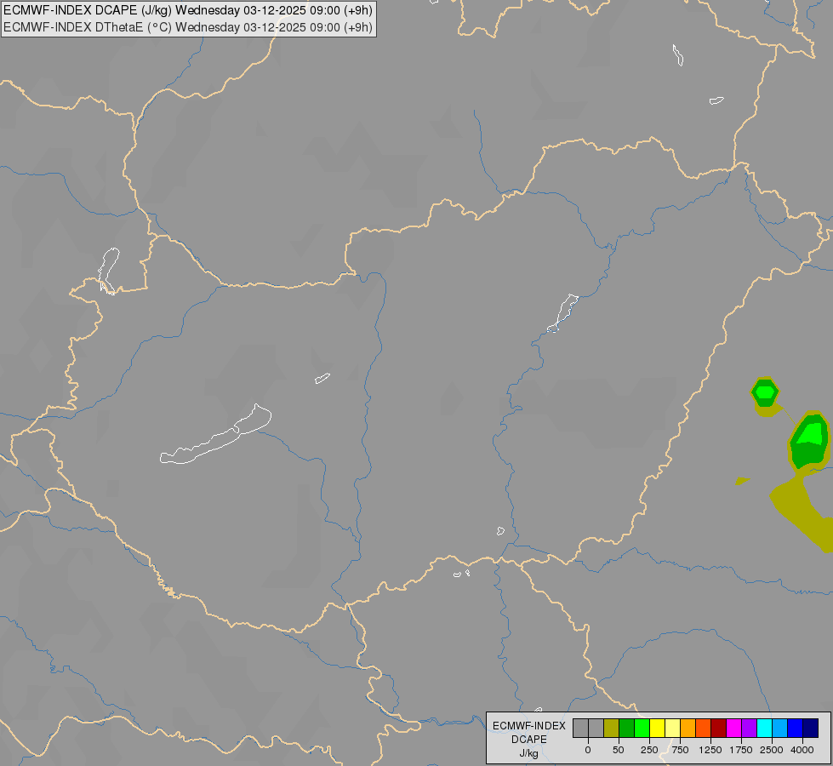
Task: Click the legend label '750'
Action: (x=680, y=750)
